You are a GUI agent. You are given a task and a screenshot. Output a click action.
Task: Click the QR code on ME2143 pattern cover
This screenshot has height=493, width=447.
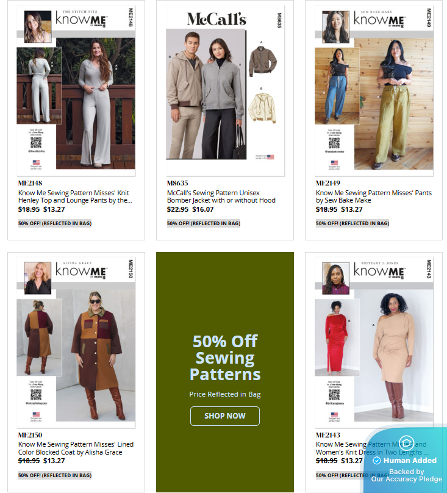[x=334, y=395]
